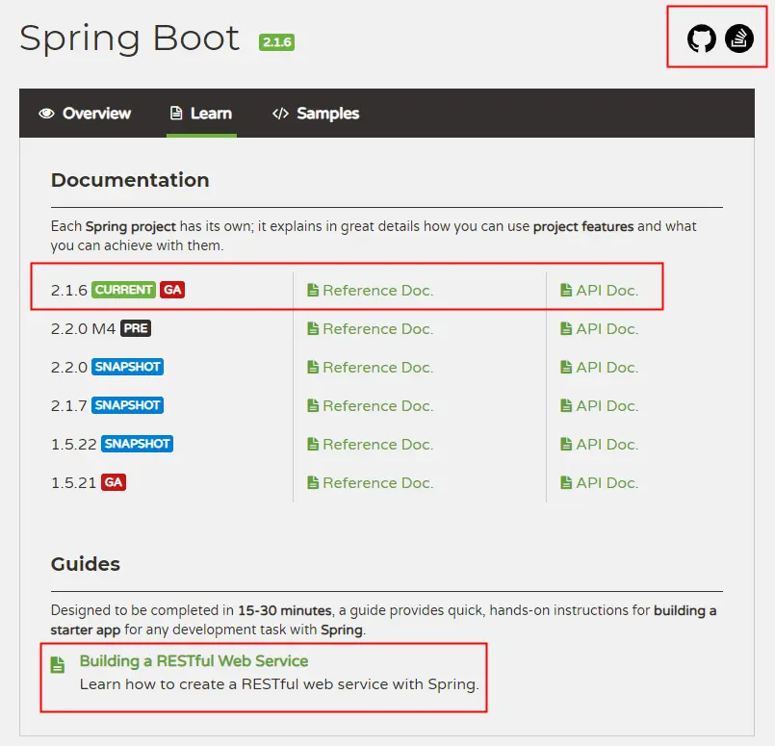Click the doc icon for 2.1.7 API Doc
The width and height of the screenshot is (775, 746).
click(x=565, y=405)
